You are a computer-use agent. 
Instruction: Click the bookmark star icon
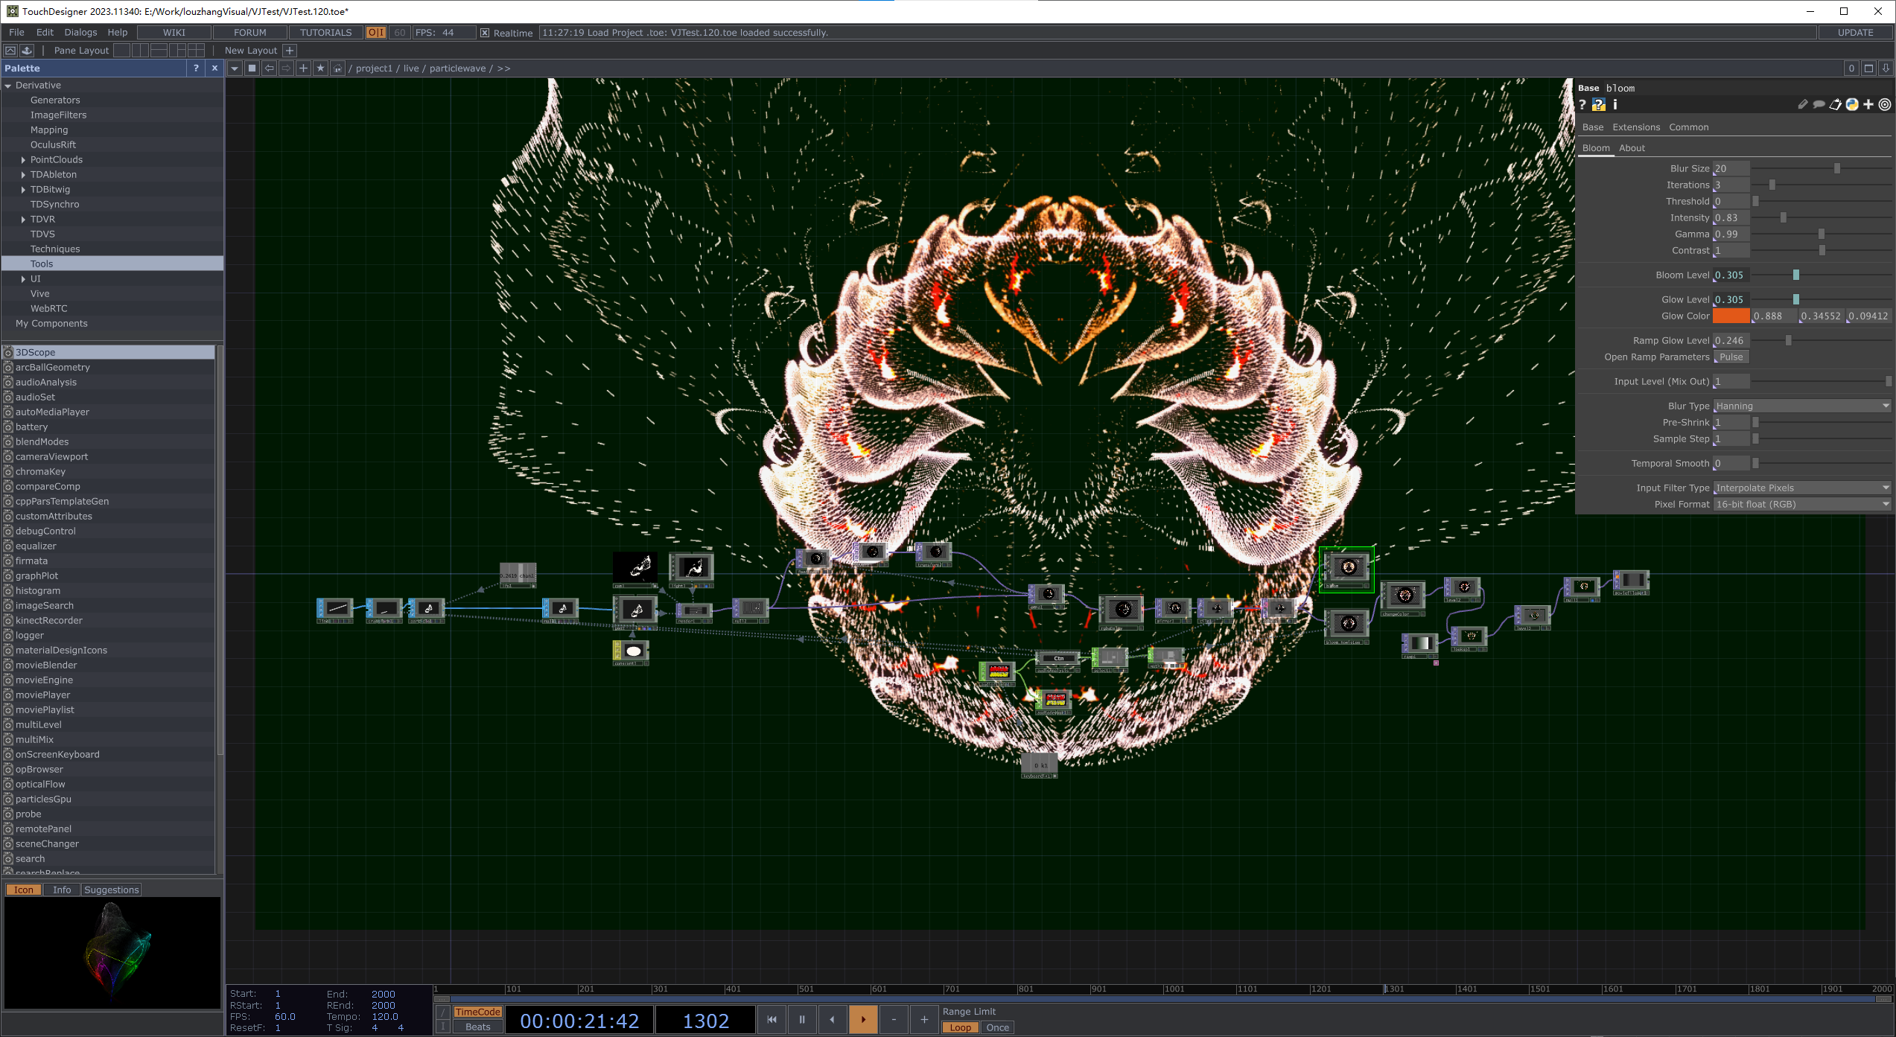tap(320, 68)
